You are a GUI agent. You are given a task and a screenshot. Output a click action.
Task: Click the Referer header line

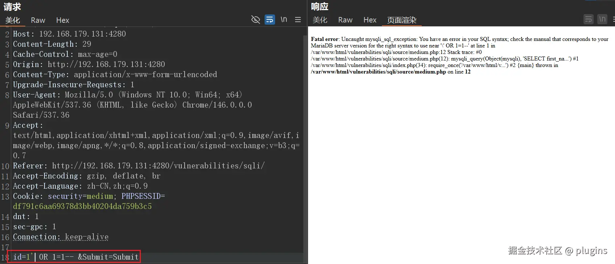(139, 166)
